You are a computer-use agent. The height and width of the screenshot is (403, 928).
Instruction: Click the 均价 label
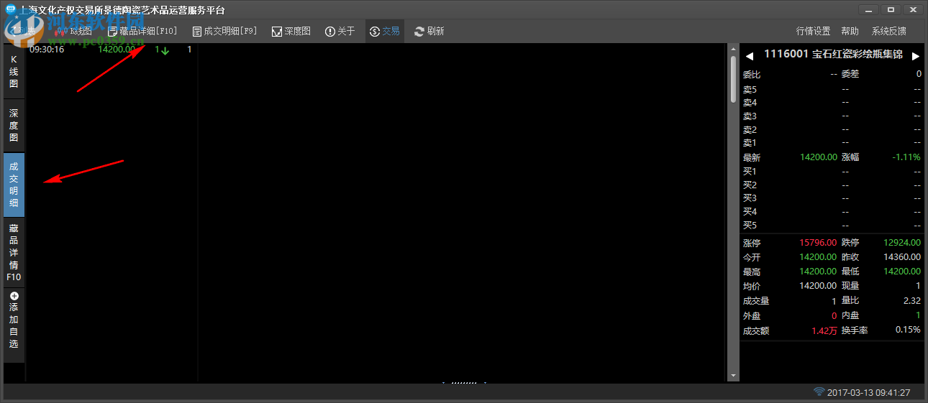[x=752, y=286]
